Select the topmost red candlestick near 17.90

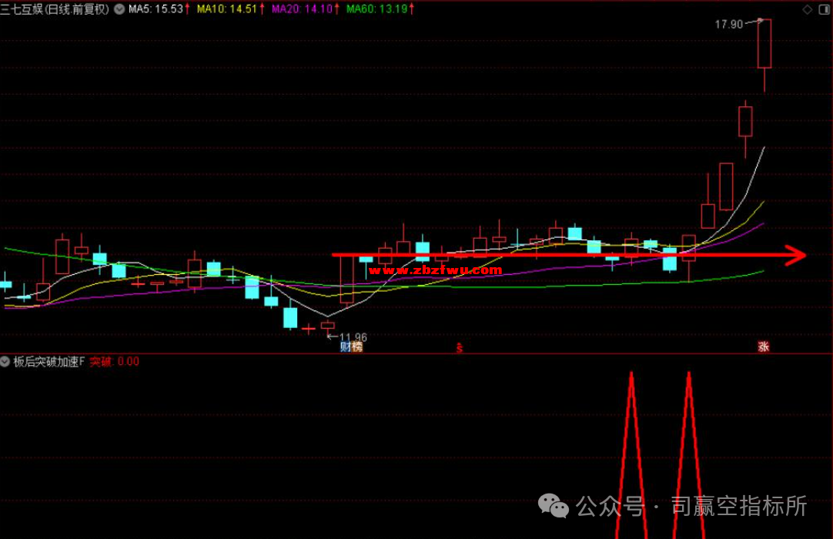(764, 44)
